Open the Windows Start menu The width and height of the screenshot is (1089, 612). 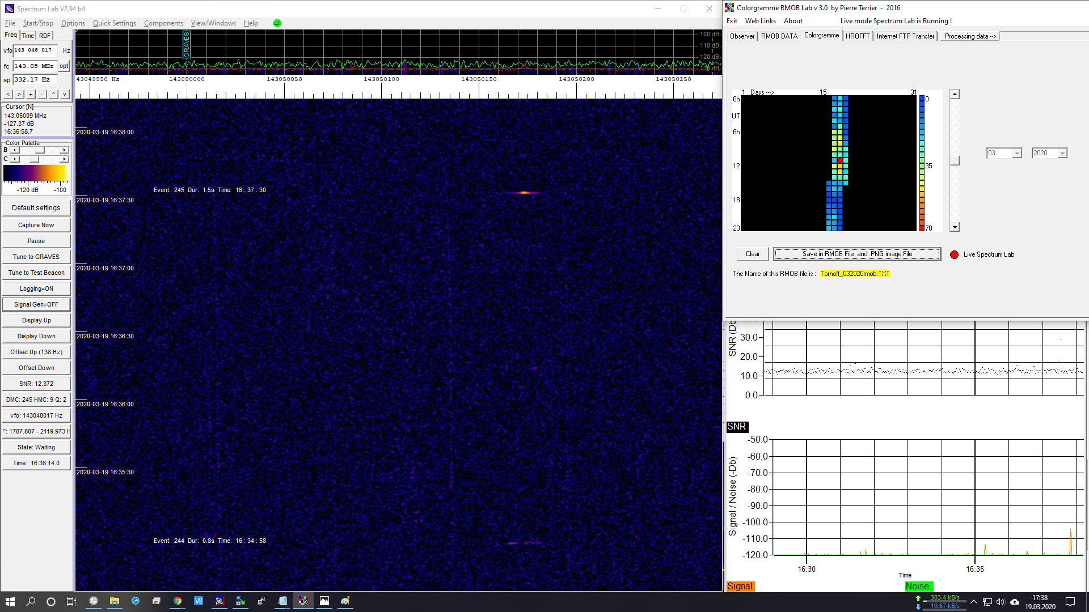point(10,601)
